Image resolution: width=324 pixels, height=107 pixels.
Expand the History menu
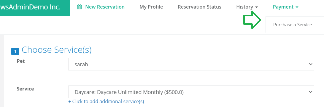click(247, 7)
